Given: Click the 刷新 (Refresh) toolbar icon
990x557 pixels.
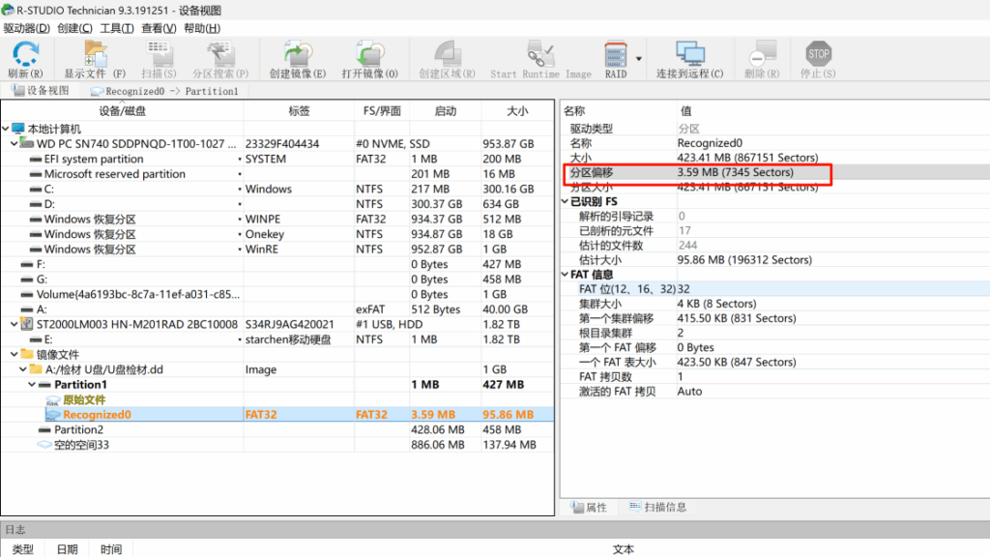Looking at the screenshot, I should click(25, 58).
